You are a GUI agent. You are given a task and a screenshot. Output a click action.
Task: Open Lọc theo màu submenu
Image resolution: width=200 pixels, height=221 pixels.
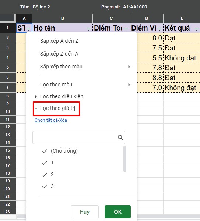[x=86, y=85]
